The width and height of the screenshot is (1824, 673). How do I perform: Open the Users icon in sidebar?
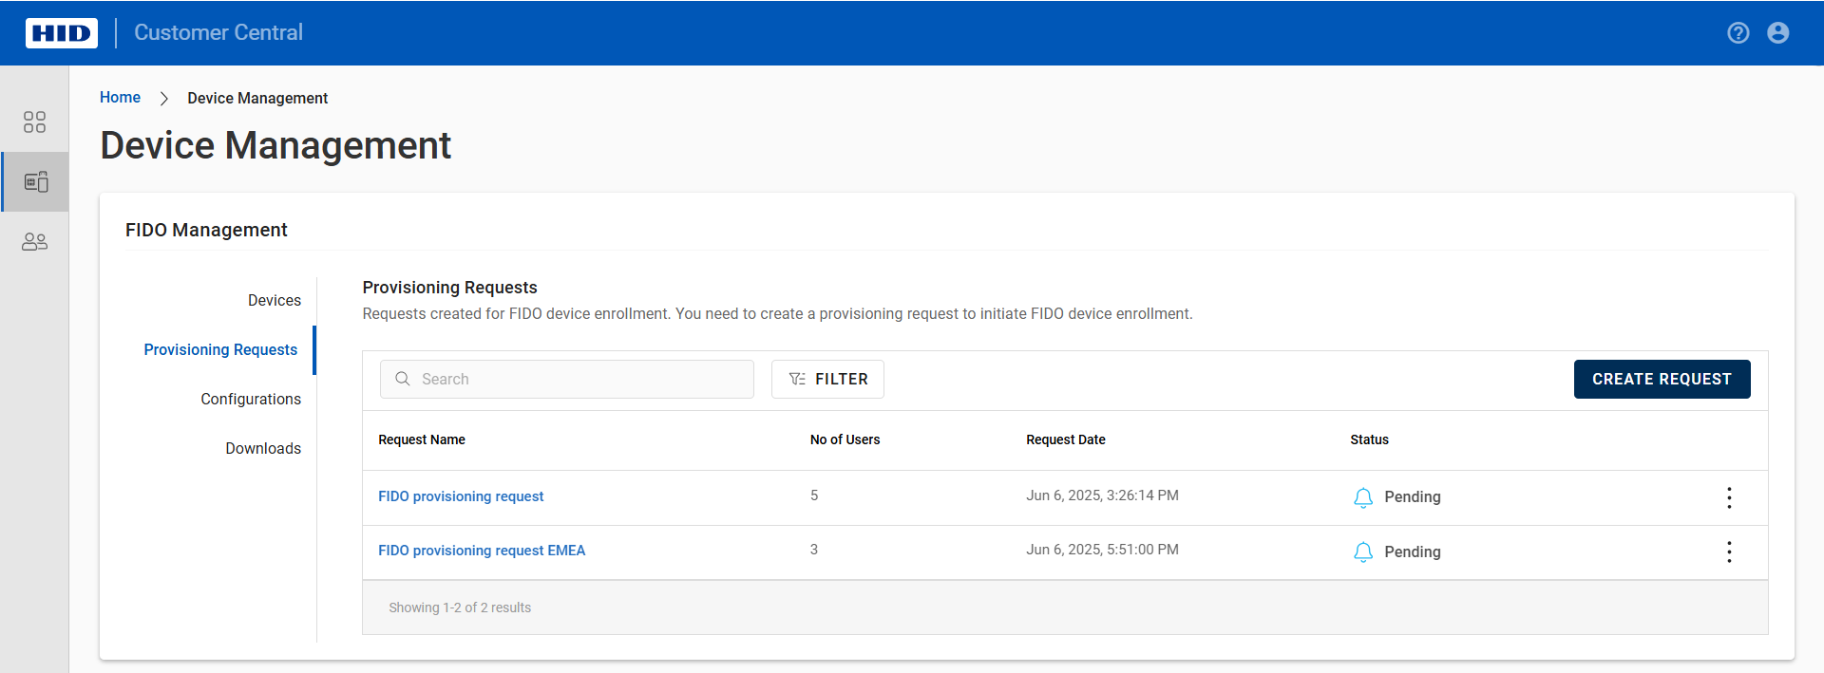(34, 242)
